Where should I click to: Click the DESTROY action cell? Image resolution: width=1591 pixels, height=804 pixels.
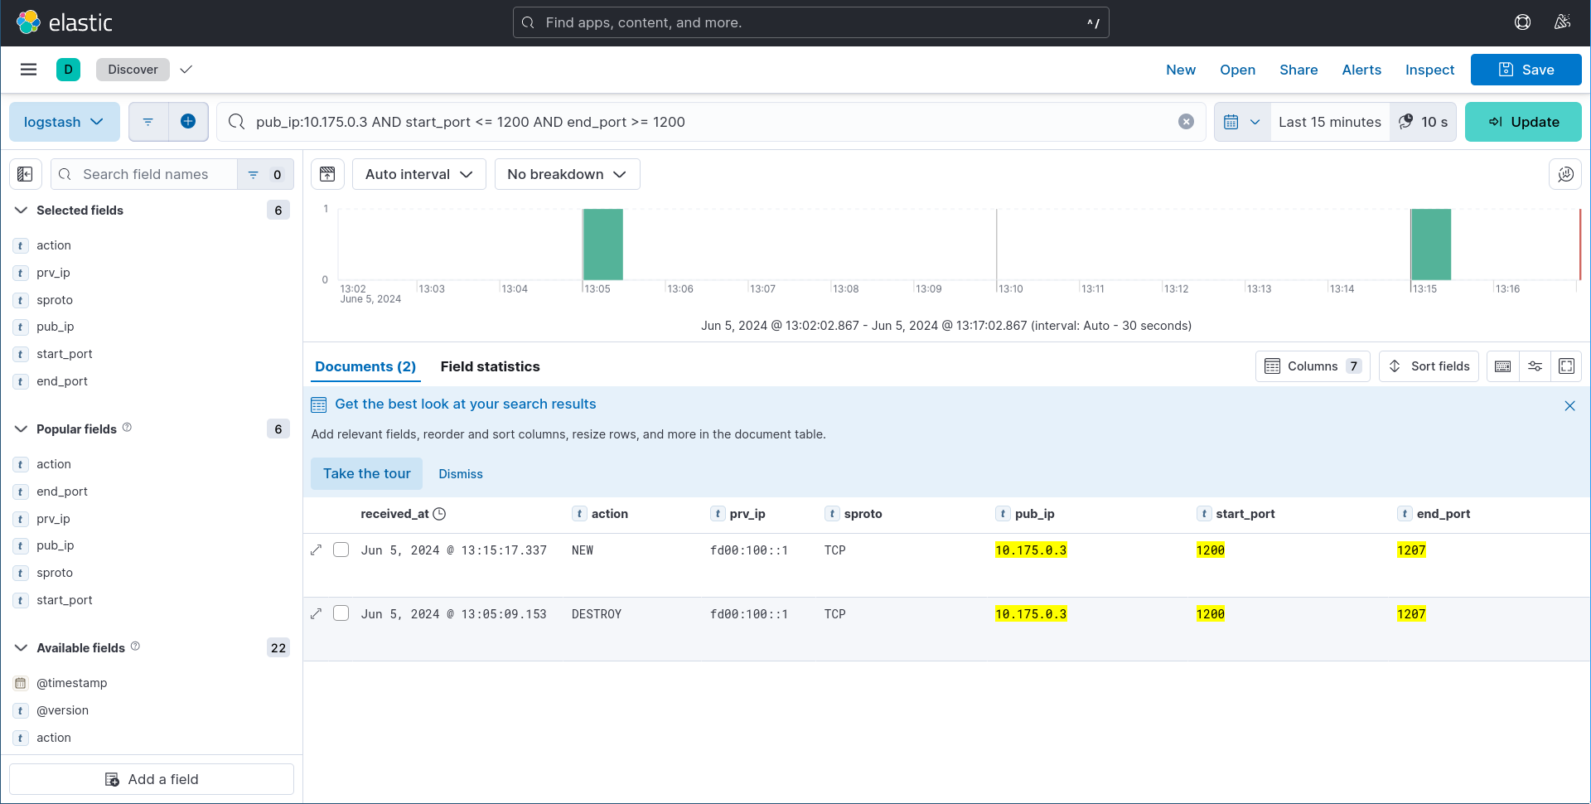(x=597, y=614)
